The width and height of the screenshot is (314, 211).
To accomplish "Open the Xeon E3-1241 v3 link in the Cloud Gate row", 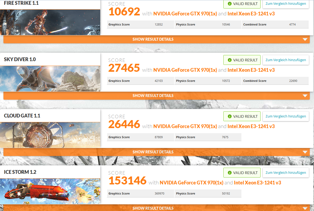I will [251, 126].
